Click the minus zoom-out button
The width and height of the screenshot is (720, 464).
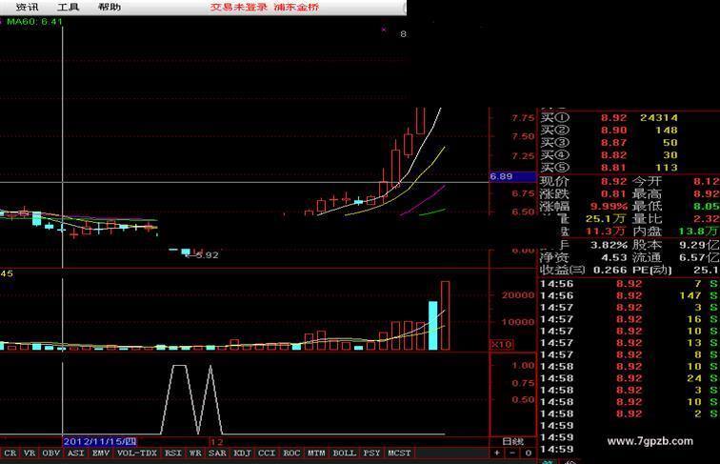512,453
